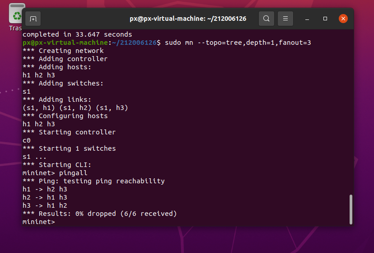Click the 'sudo mn --topo=tree,depth=1,fanout=3' command

238,43
